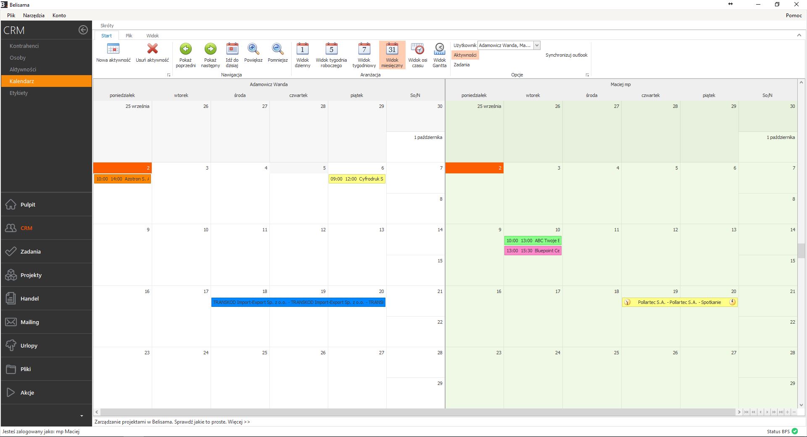Viewport: 807px width, 437px height.
Task: Click the Usuń aktywność red X icon
Action: (152, 50)
